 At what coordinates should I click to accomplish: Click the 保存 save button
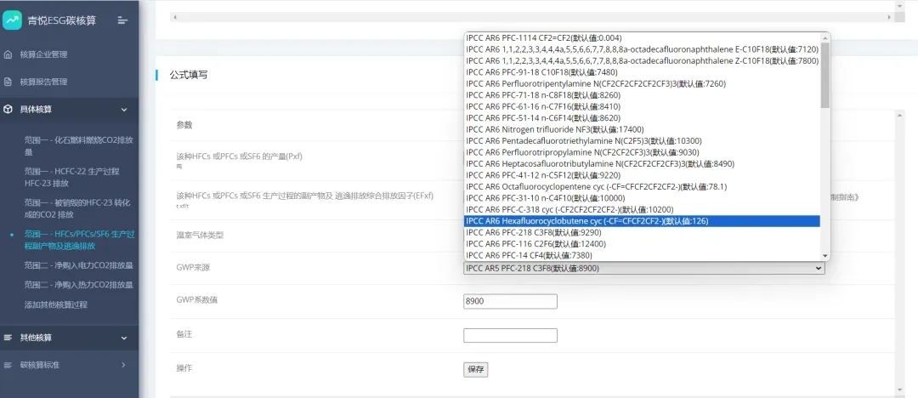[475, 369]
